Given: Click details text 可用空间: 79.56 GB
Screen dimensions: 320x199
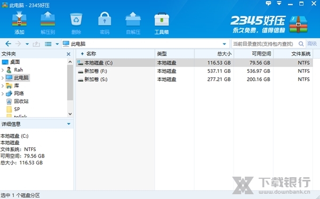Looking at the screenshot, I should click(22, 156).
